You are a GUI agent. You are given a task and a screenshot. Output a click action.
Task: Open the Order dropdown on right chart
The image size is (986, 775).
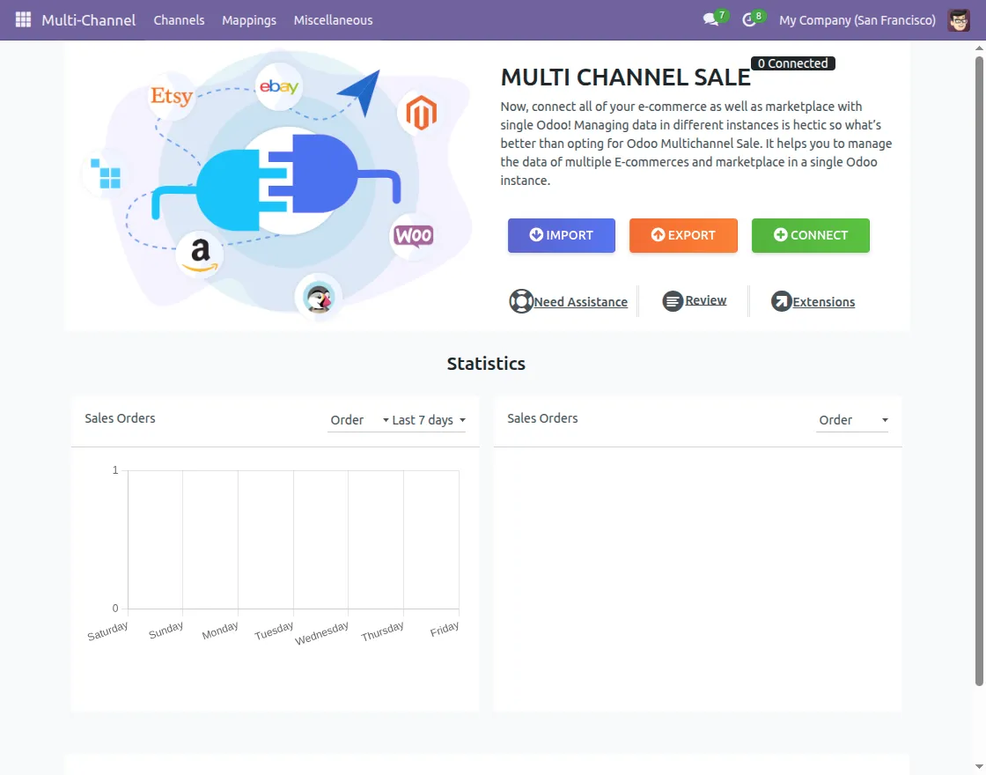point(852,420)
